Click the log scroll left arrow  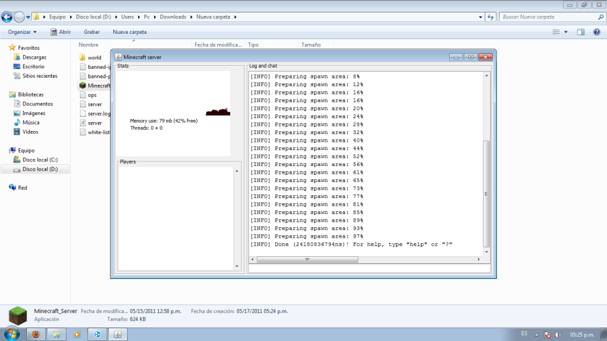click(x=252, y=259)
